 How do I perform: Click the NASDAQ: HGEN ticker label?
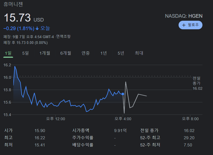(x=184, y=16)
